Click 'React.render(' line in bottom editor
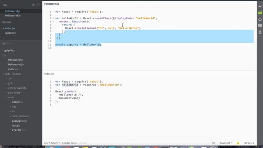This screenshot has height=148, width=263. point(66,91)
